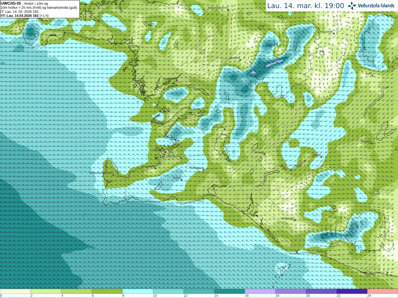Click the Þingvellir station marker
398x298 pixels.
click(224, 129)
